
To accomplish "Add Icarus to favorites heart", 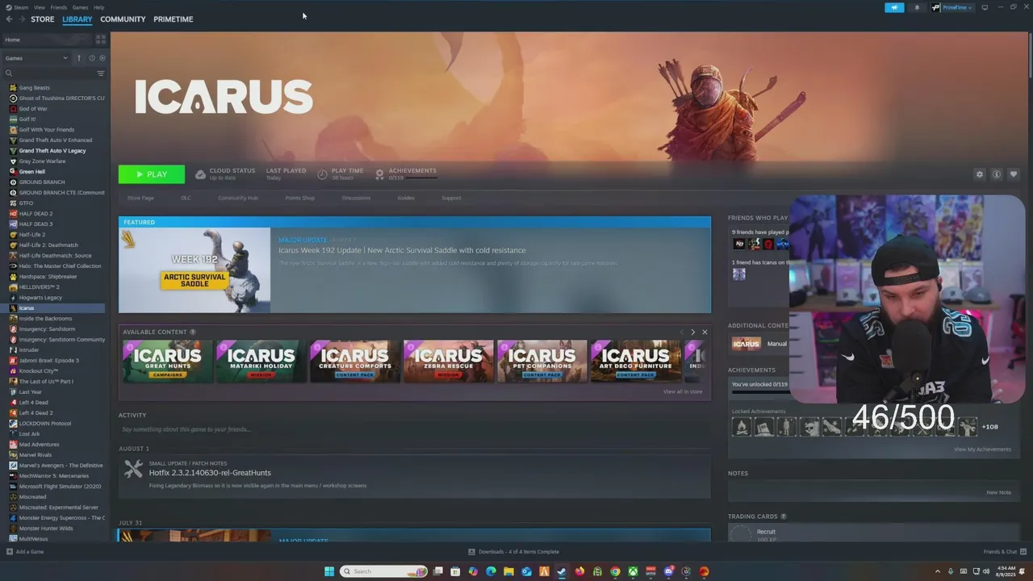I will click(x=1014, y=174).
